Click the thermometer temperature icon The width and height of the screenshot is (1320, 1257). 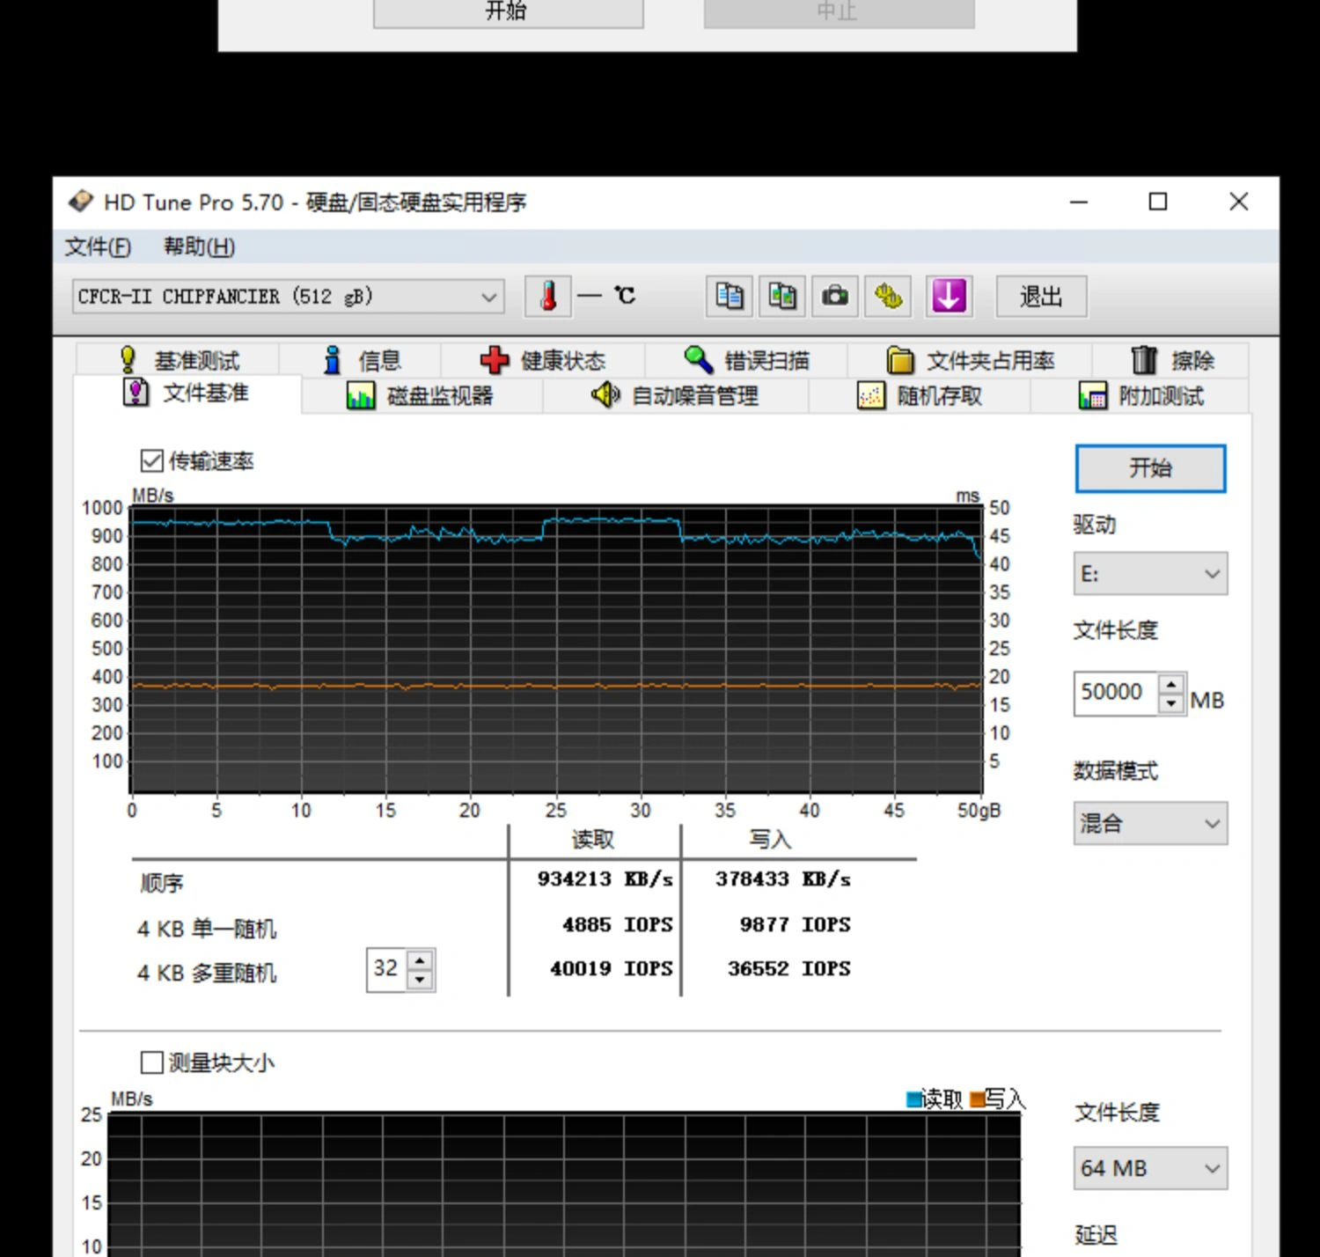548,296
